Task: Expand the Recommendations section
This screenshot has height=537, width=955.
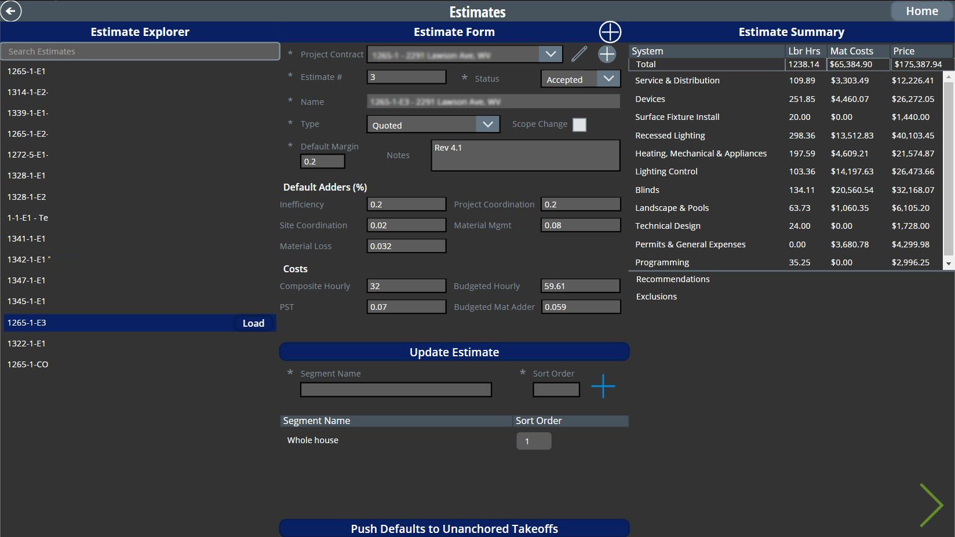Action: point(672,279)
